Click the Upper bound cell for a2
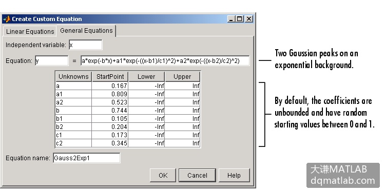 click(182, 102)
